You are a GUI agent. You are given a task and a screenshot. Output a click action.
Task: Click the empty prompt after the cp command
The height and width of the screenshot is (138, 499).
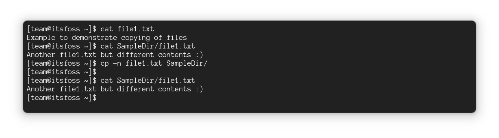(x=62, y=72)
